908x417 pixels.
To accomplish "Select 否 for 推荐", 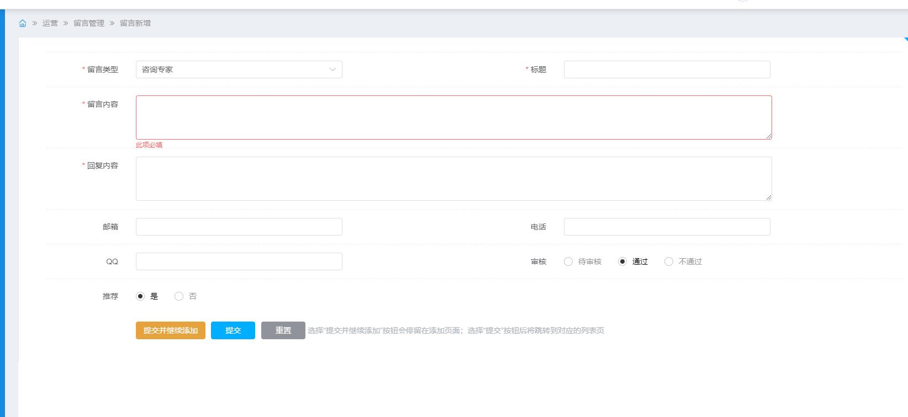I will (x=179, y=296).
